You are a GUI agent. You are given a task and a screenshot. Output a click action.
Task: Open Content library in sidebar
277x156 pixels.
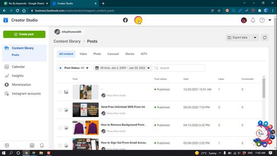tap(23, 48)
